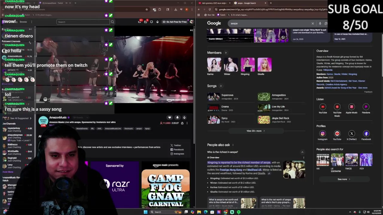Collapse the Twitch chat panel arrow
This screenshot has height=215, width=383.
point(191,30)
